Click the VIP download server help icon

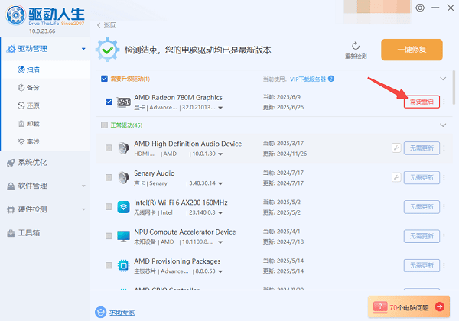point(331,79)
